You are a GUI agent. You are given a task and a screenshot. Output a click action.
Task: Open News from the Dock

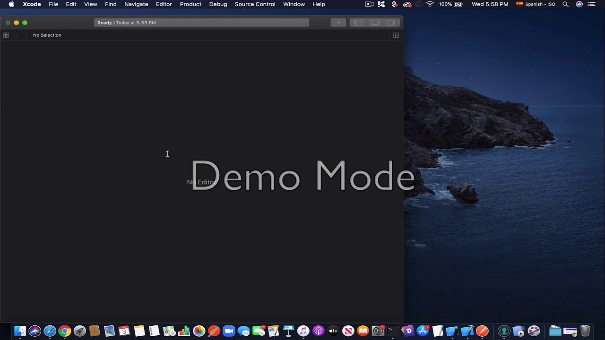(348, 331)
